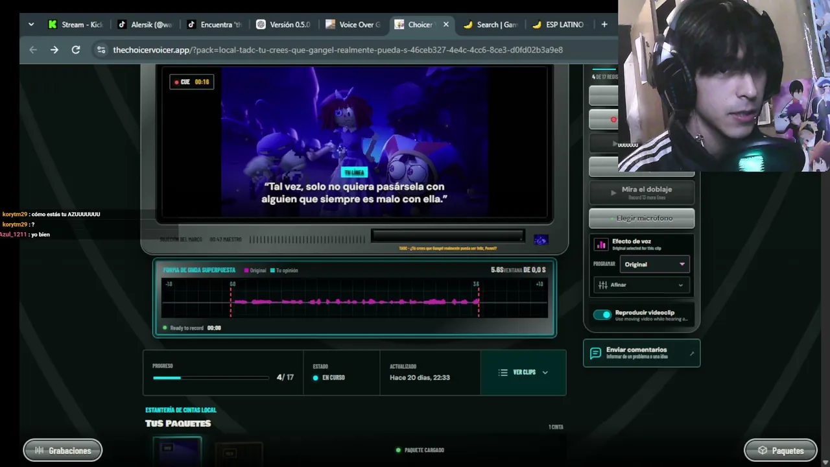Open the browser tab search dropdown

coord(31,25)
